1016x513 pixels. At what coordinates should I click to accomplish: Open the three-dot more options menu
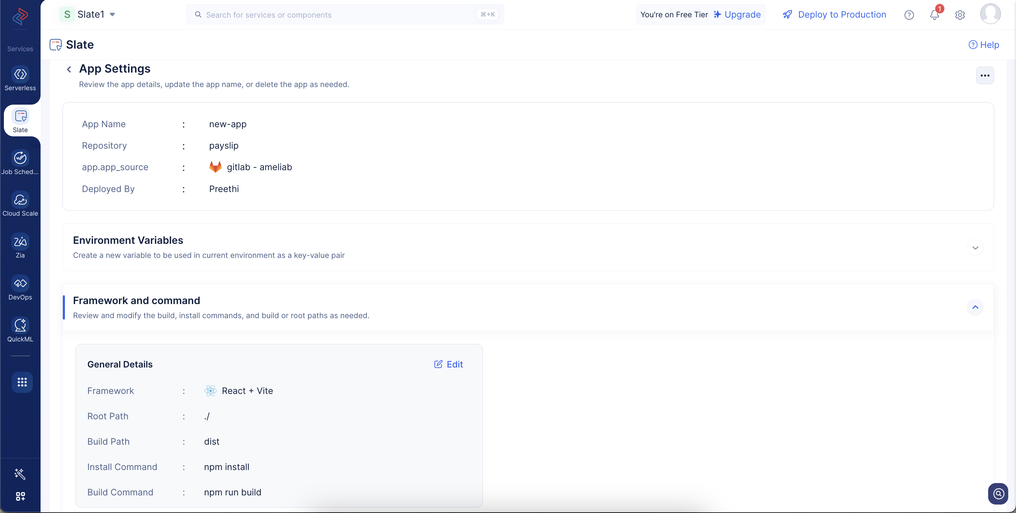pos(985,75)
